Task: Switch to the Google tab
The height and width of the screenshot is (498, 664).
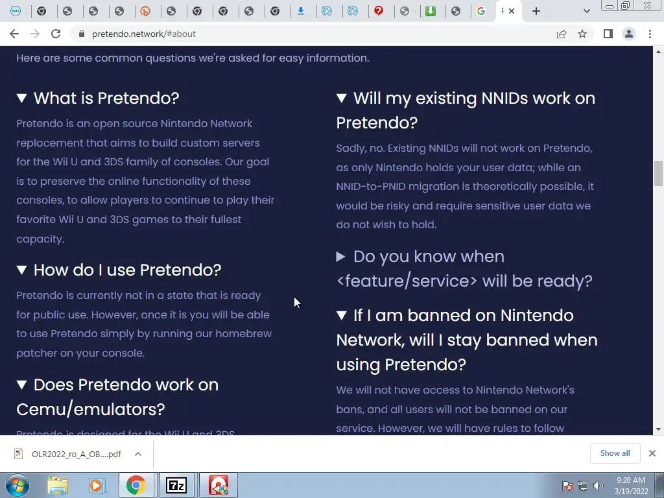Action: tap(481, 11)
